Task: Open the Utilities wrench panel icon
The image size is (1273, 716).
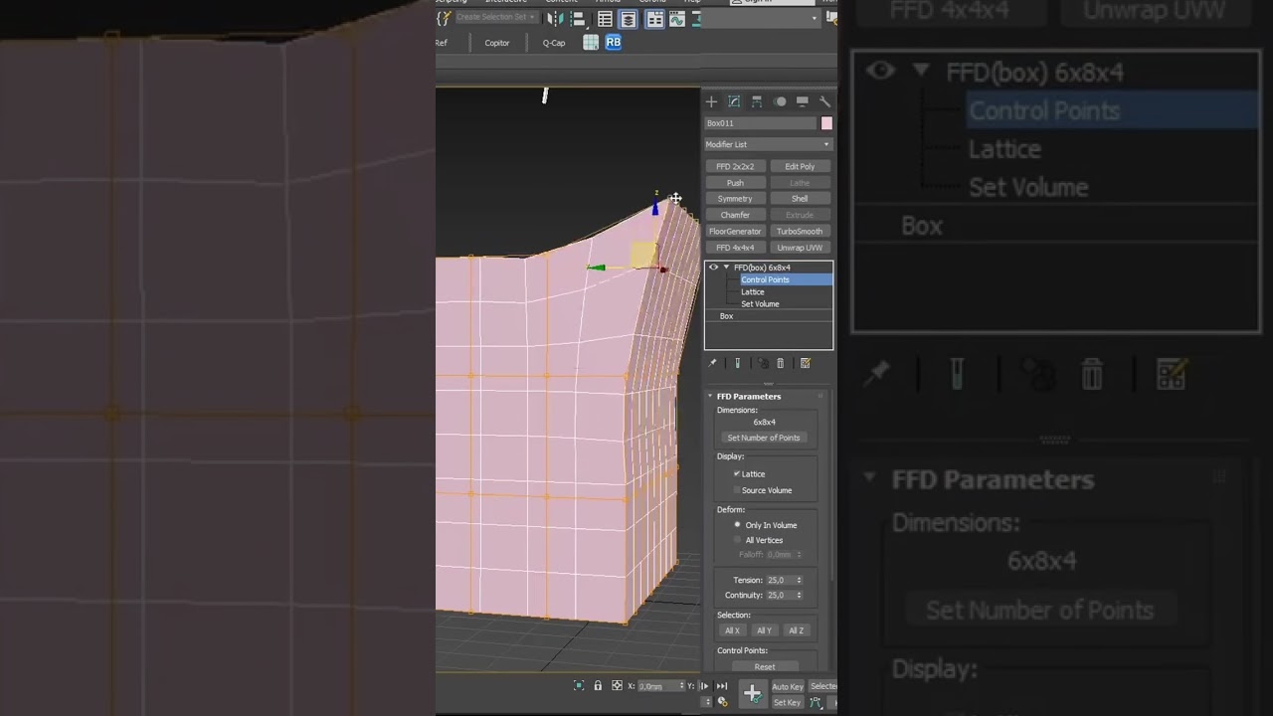Action: 824,101
